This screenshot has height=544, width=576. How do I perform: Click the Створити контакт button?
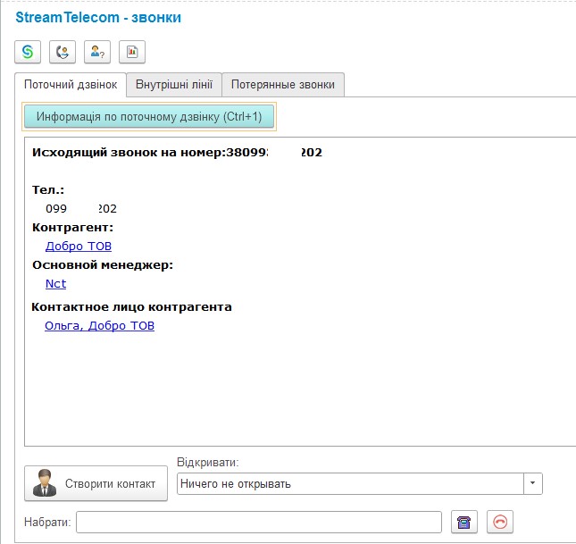pyautogui.click(x=96, y=483)
